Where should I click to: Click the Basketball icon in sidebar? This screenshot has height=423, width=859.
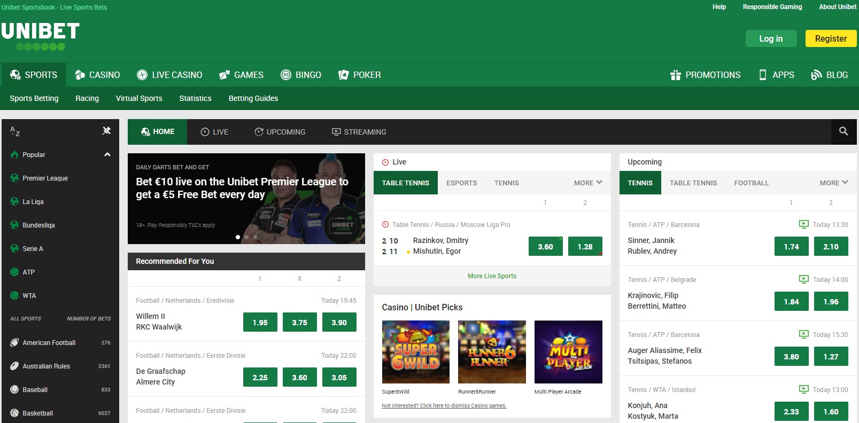14,413
